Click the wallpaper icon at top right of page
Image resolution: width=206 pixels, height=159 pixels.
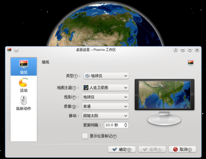coord(191,63)
